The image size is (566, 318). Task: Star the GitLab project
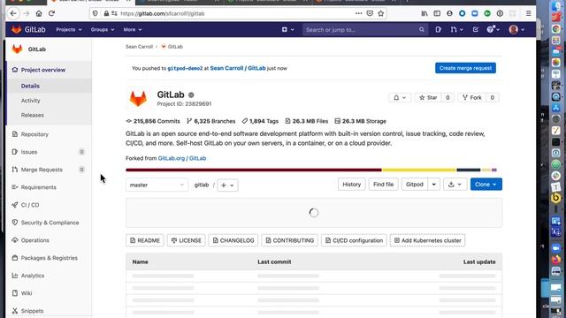coord(428,98)
